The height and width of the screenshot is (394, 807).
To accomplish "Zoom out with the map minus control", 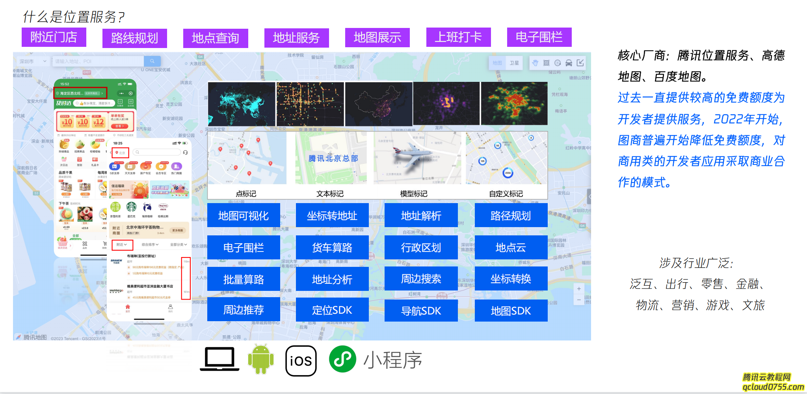I will pyautogui.click(x=579, y=300).
